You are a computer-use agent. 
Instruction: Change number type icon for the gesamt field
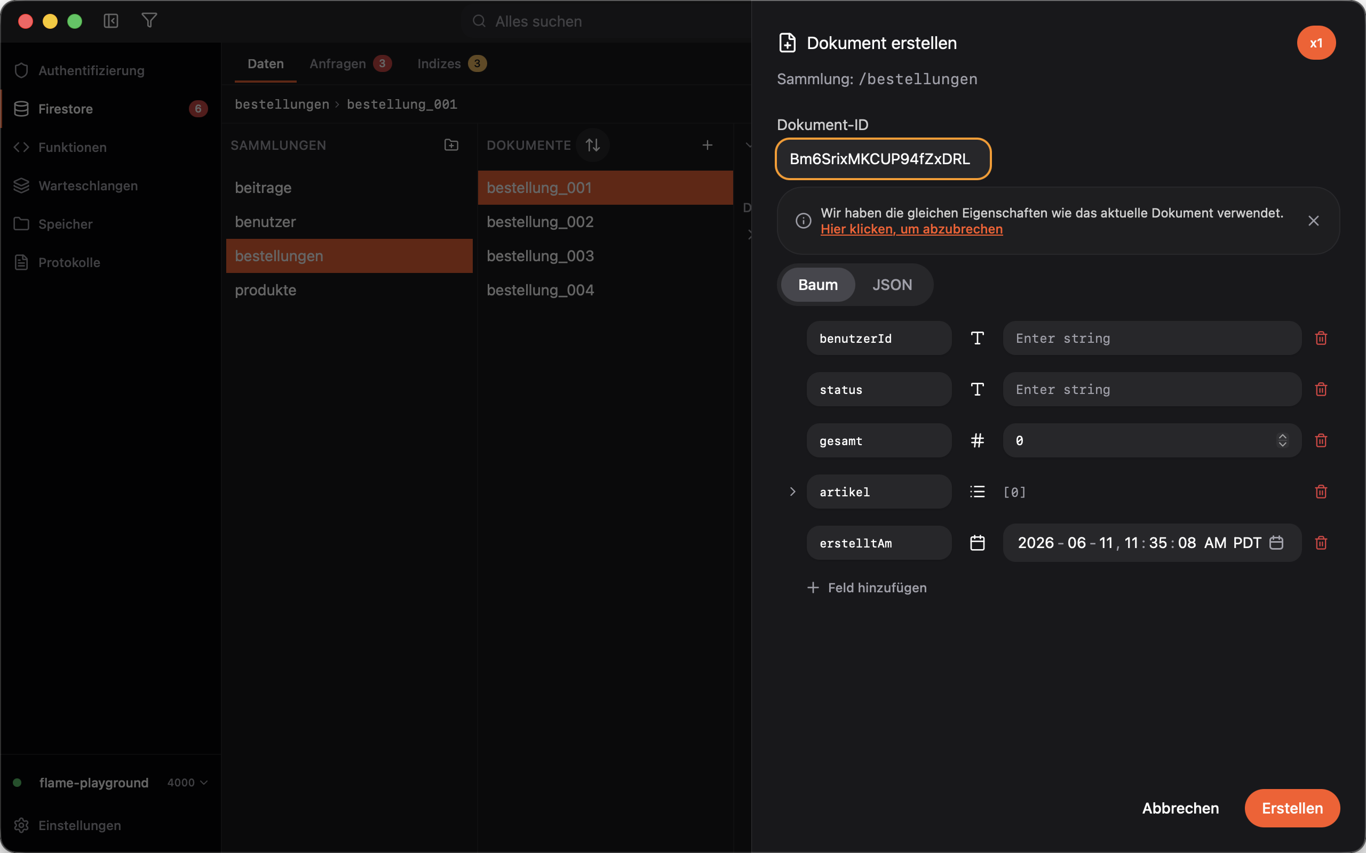click(977, 440)
